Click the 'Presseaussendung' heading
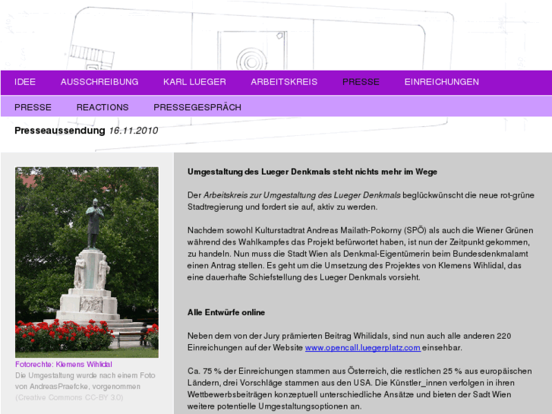The height and width of the screenshot is (414, 552). [60, 131]
